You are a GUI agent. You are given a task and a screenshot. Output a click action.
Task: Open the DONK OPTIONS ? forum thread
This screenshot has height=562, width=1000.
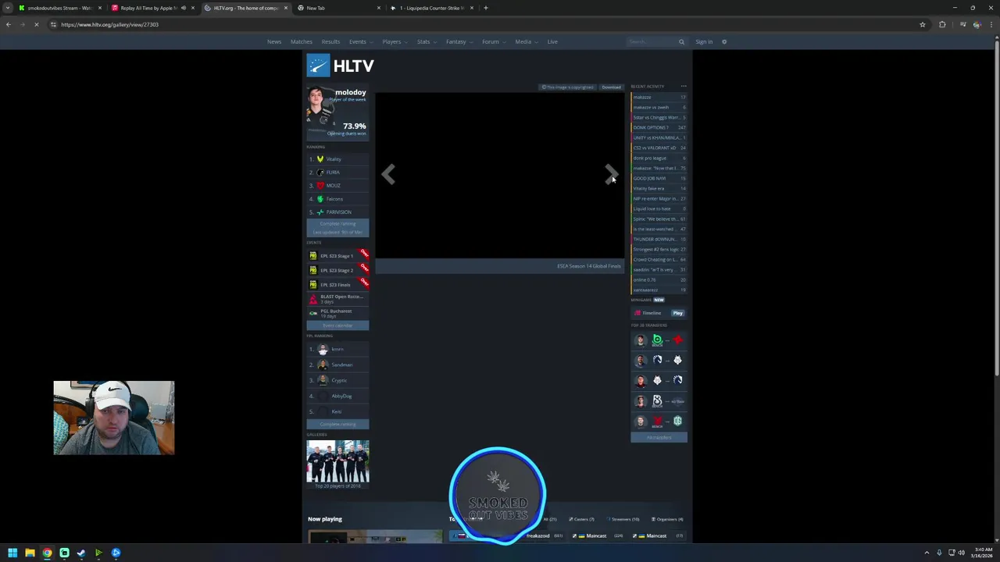coord(659,127)
